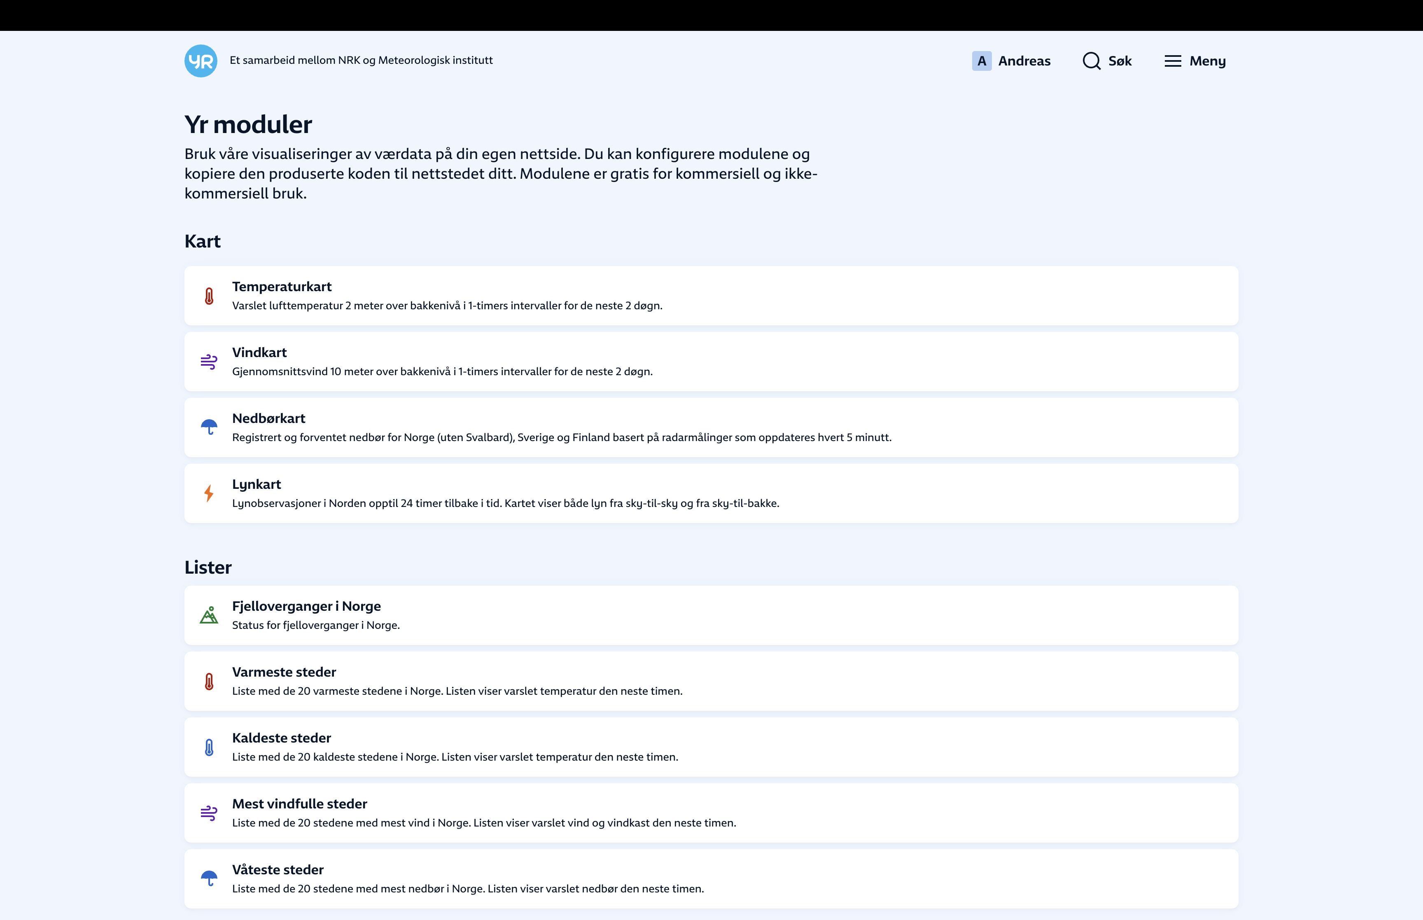Open the Våteste steder list
1423x920 pixels.
coord(278,870)
